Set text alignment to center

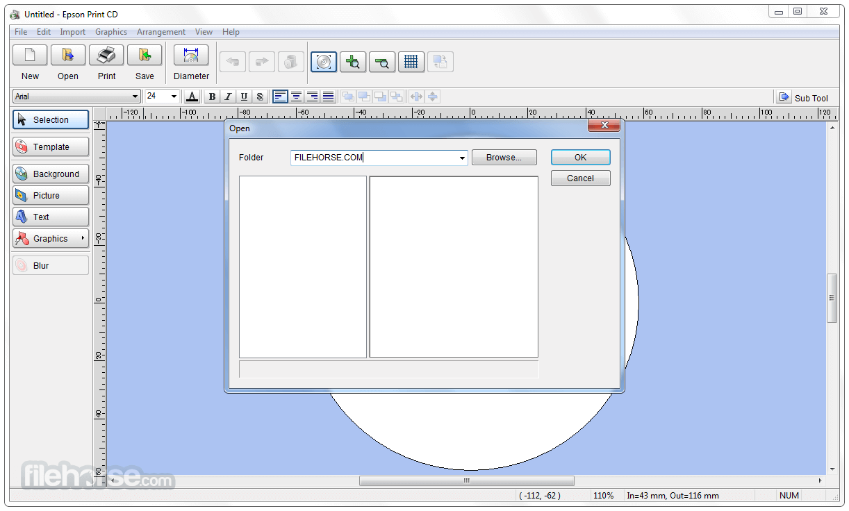pyautogui.click(x=296, y=97)
